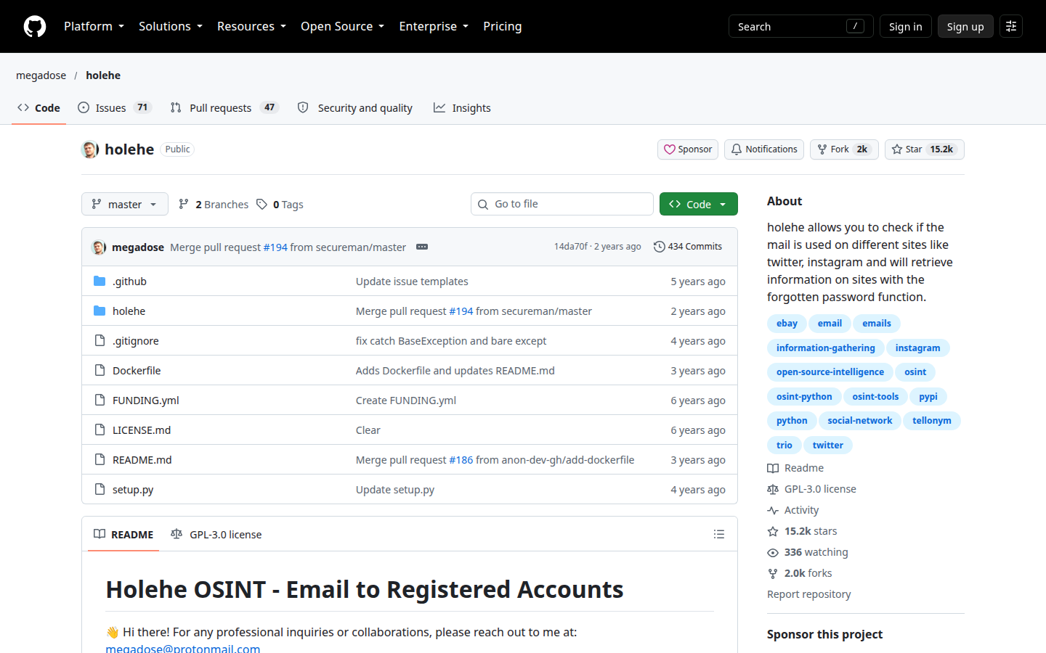
Task: Fork the repository
Action: point(844,149)
